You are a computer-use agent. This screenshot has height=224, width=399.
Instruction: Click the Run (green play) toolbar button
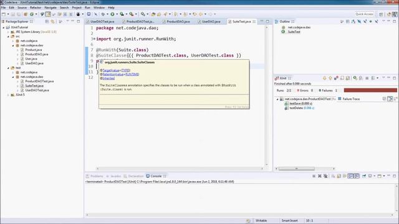click(112, 14)
